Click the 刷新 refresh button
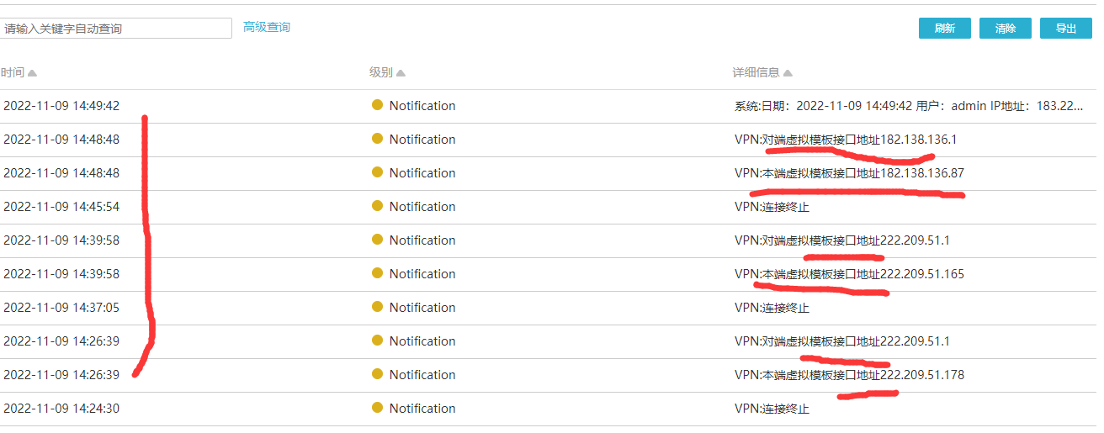The image size is (1104, 433). point(944,29)
